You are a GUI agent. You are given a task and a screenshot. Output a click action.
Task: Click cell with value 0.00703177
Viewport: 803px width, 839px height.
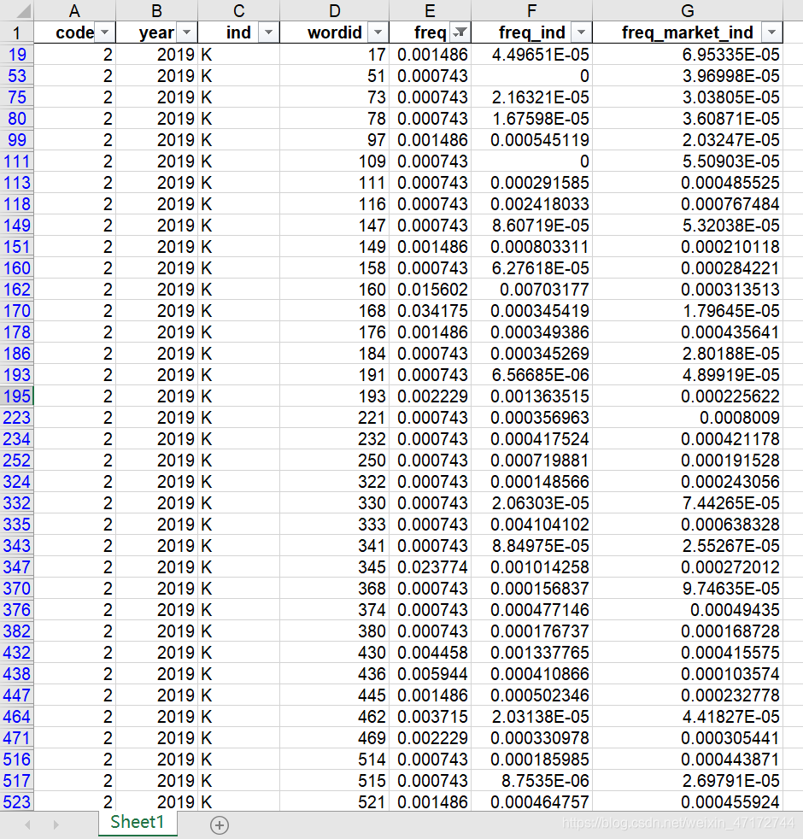coord(531,290)
